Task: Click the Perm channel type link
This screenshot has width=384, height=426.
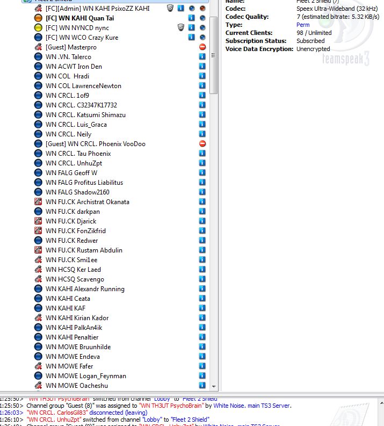Action: [303, 25]
